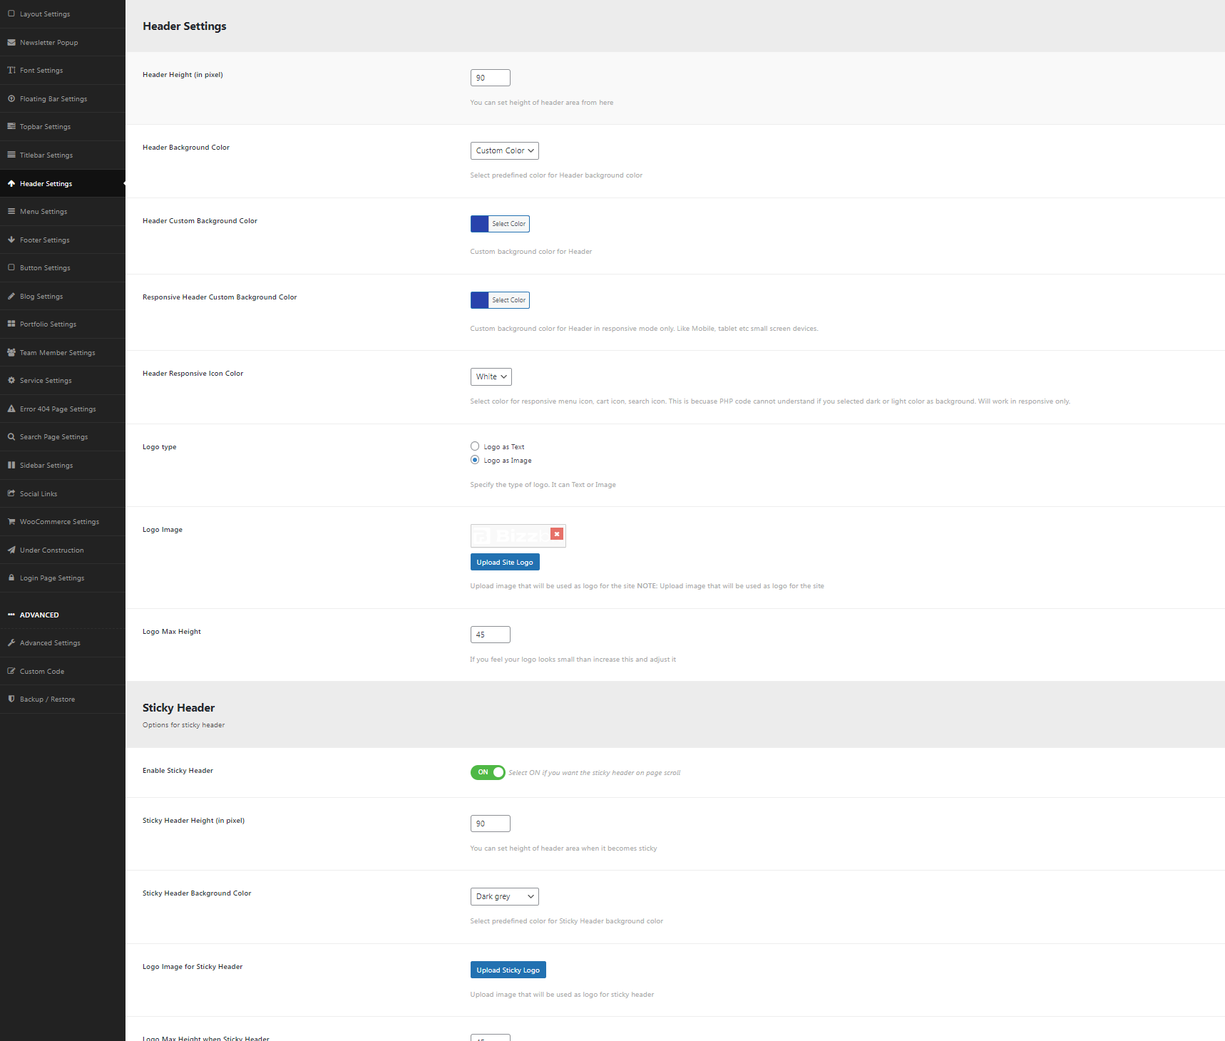Pick Header Custom Background Color swatch
The height and width of the screenshot is (1041, 1225).
480,224
